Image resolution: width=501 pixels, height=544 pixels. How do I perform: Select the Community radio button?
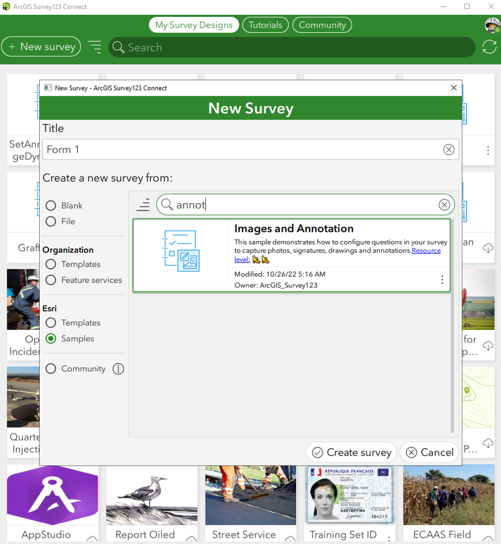pyautogui.click(x=51, y=369)
